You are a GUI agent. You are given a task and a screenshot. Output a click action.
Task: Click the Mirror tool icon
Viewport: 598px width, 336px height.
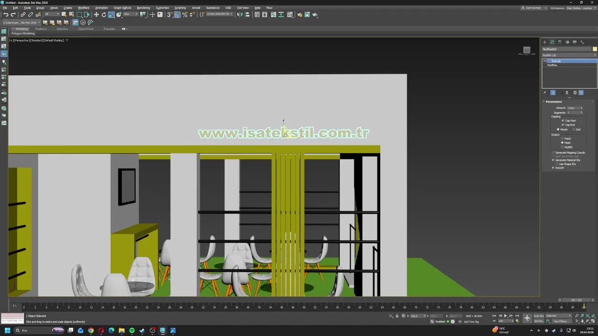[239, 14]
